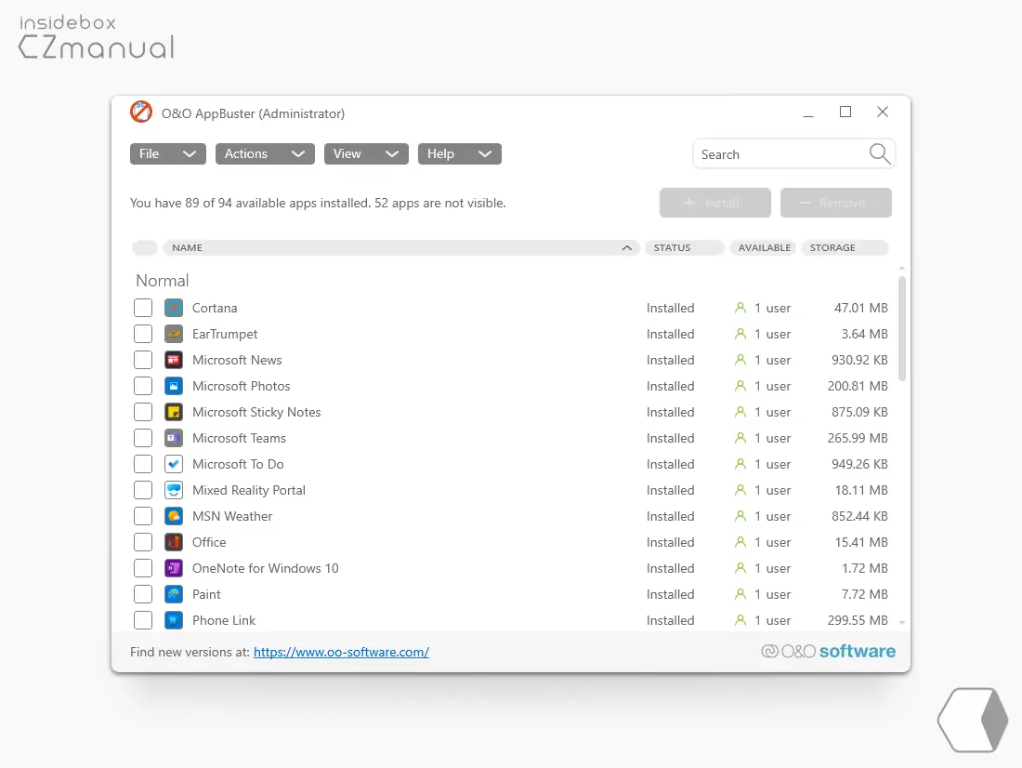Click the OneNote for Windows 10 icon
This screenshot has width=1022, height=768.
tap(174, 568)
